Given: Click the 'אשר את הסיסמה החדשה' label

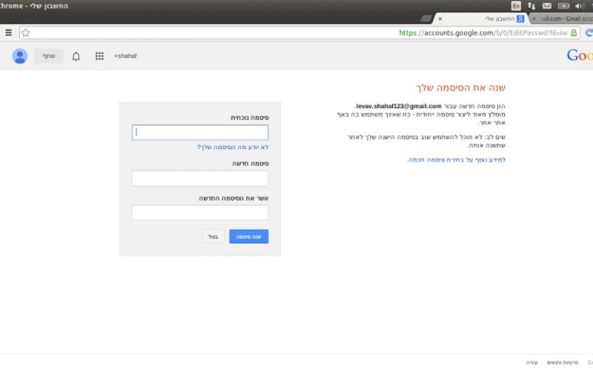Looking at the screenshot, I should [x=233, y=198].
